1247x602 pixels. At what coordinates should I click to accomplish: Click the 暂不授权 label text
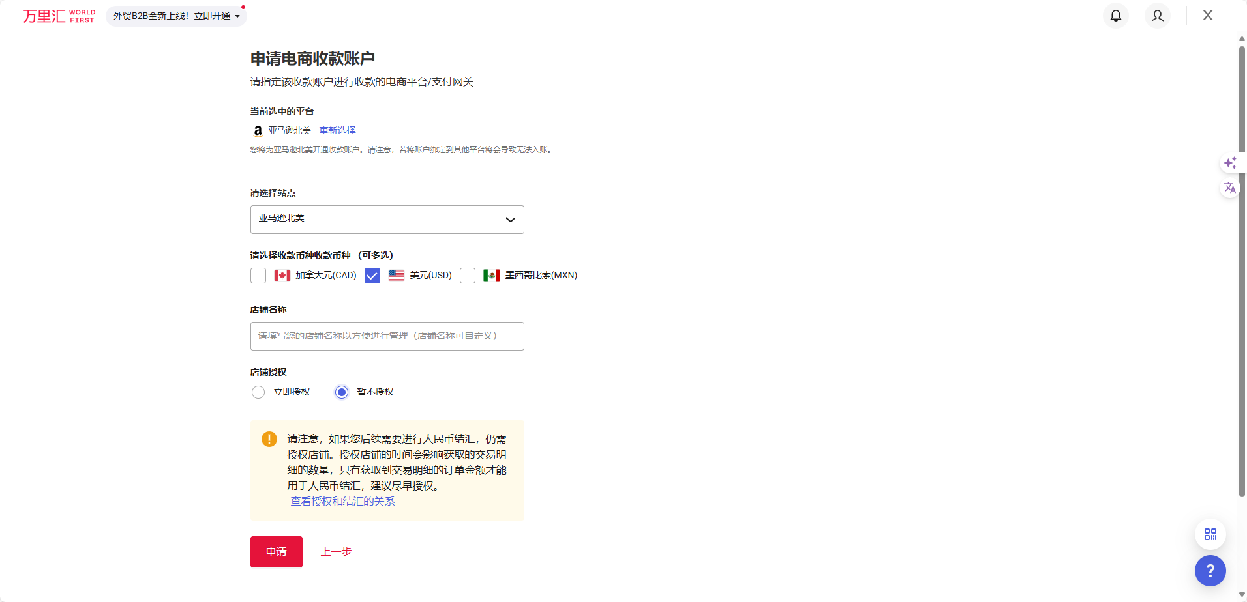pyautogui.click(x=376, y=392)
